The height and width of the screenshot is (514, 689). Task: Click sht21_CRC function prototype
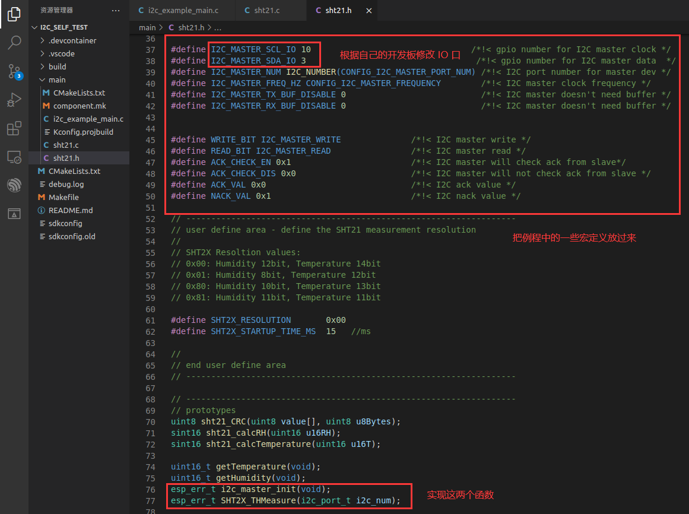[223, 422]
